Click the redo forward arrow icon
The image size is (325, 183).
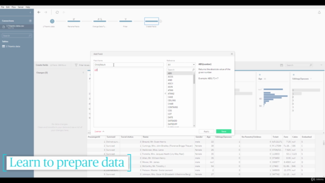pyautogui.click(x=46, y=12)
